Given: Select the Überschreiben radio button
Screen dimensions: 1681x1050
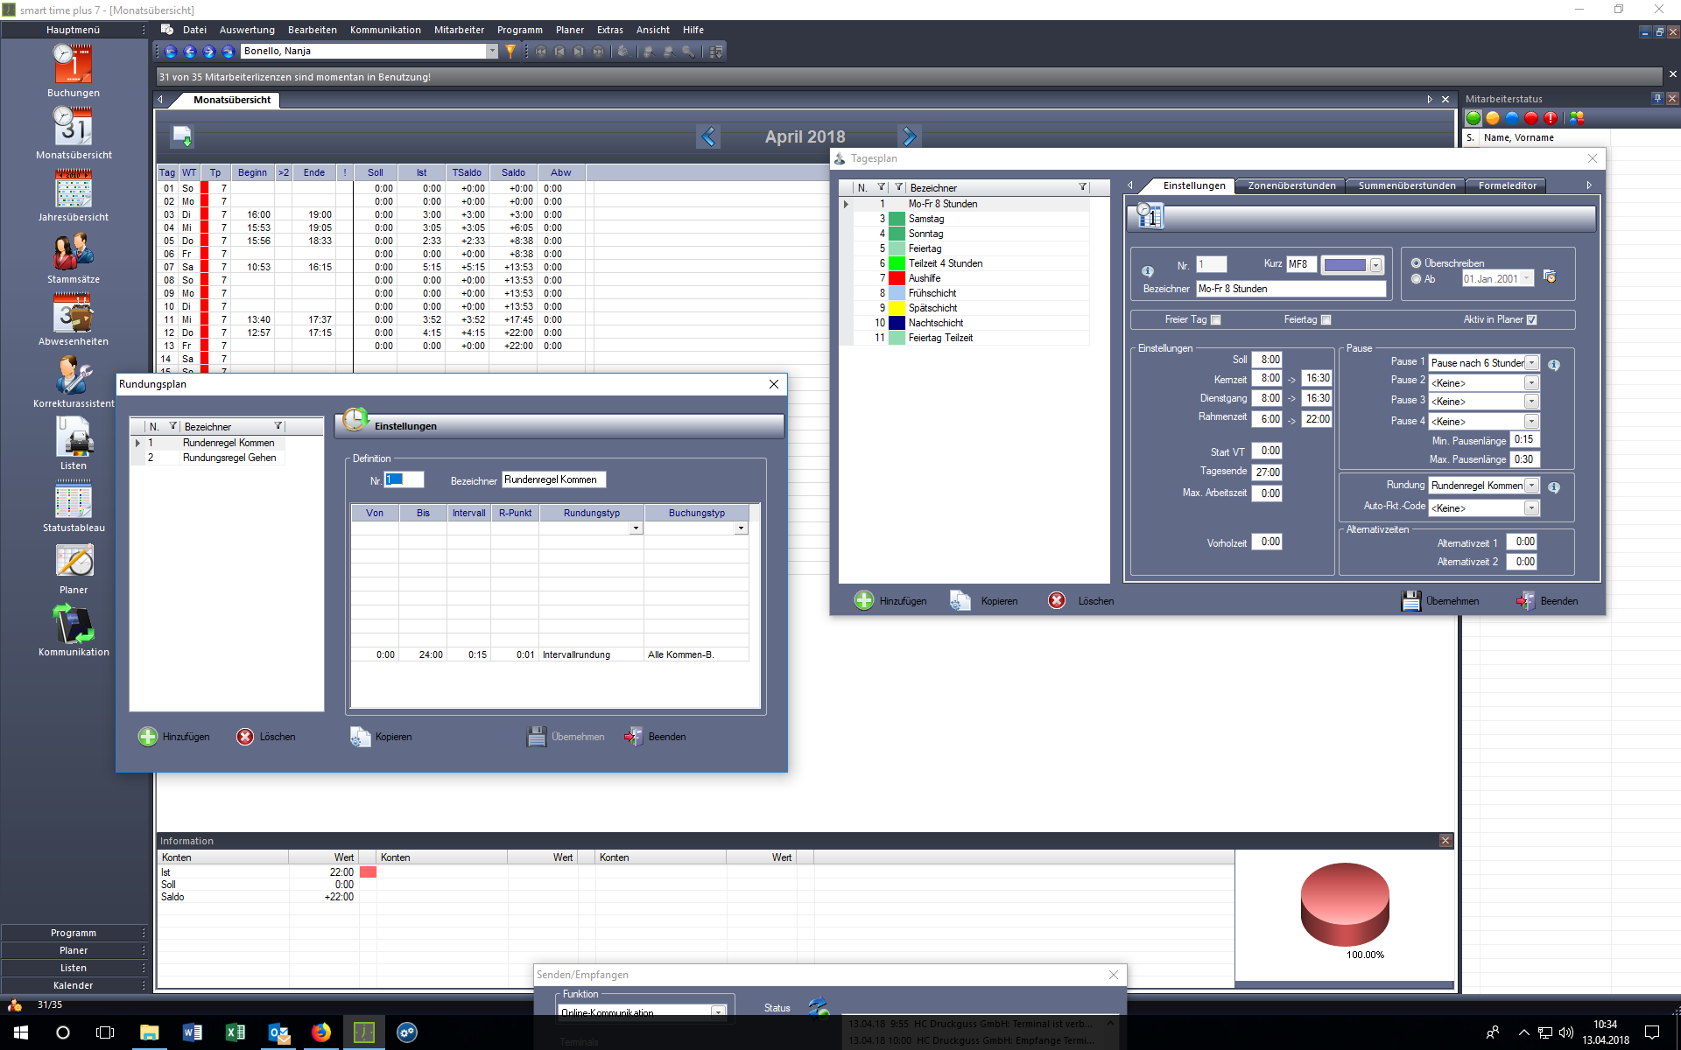Looking at the screenshot, I should (x=1416, y=262).
